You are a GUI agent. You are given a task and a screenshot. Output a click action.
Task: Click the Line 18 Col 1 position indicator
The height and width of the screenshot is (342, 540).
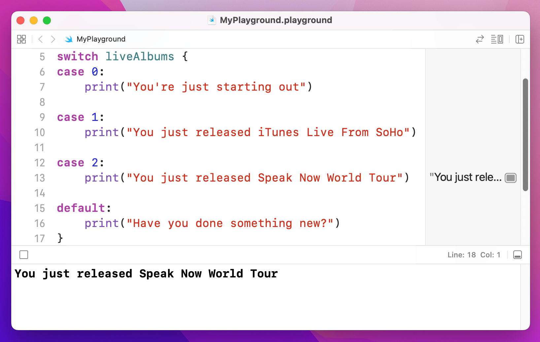point(474,255)
